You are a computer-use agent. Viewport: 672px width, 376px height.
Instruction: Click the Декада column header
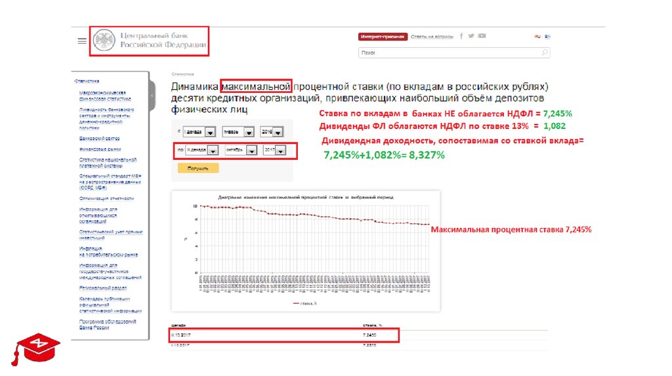[178, 326]
